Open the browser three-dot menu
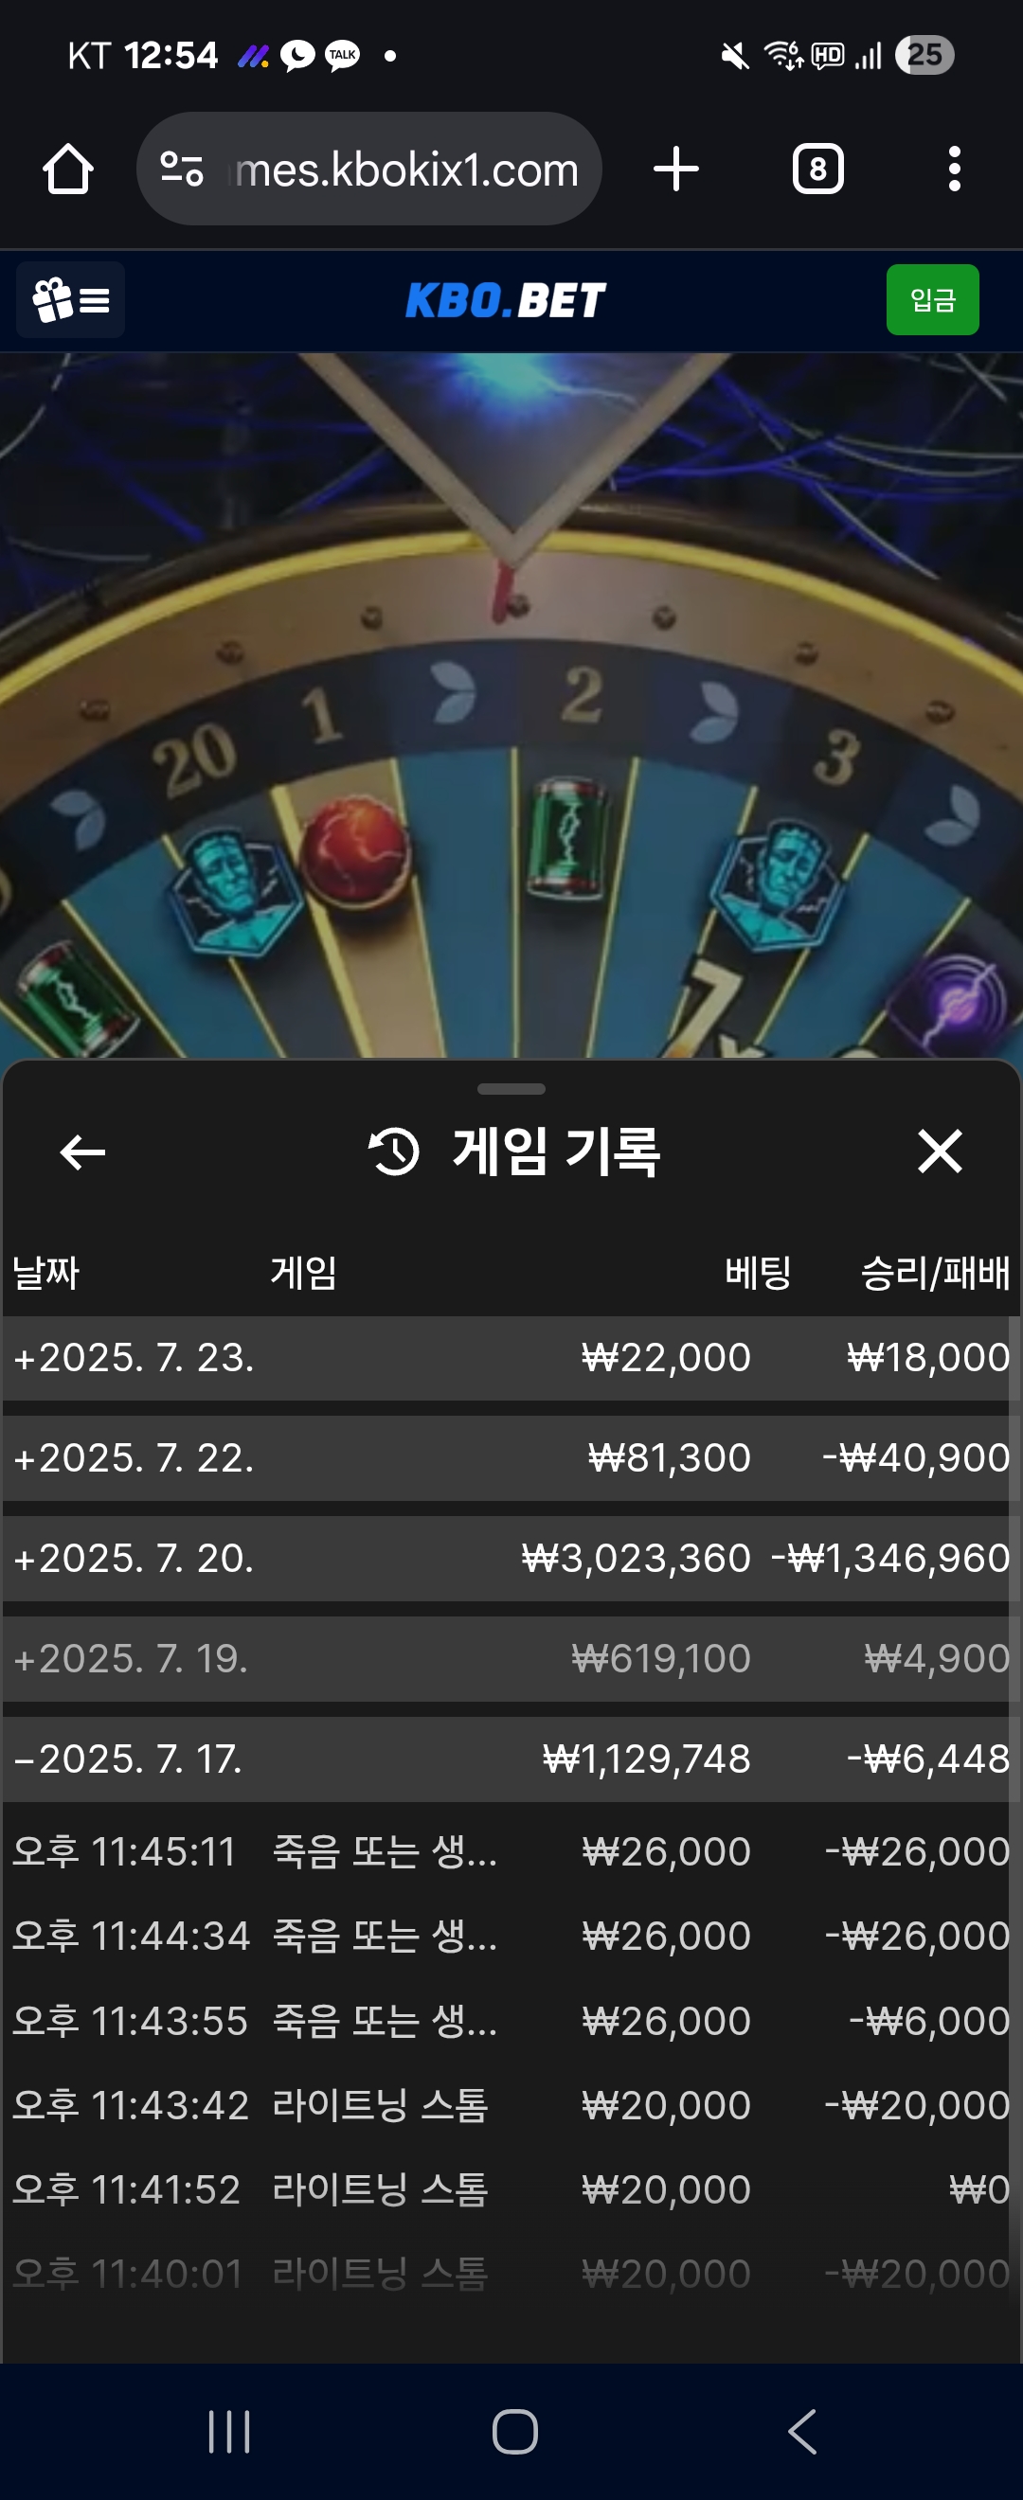This screenshot has width=1023, height=2500. pos(954,169)
